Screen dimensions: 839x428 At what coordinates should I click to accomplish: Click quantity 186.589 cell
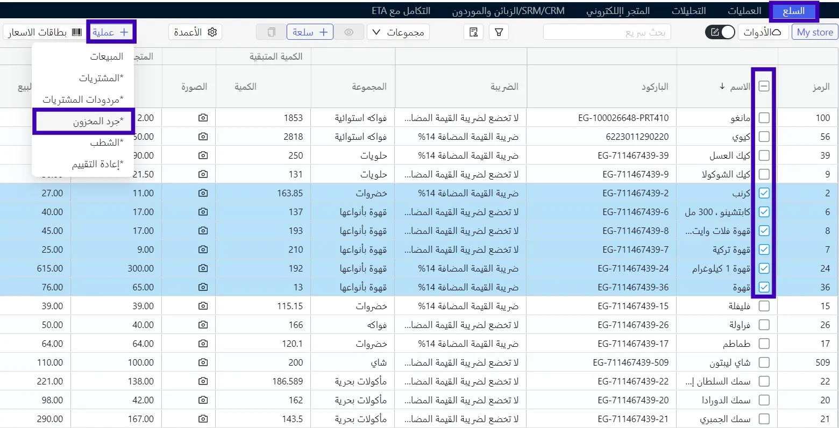[264, 381]
